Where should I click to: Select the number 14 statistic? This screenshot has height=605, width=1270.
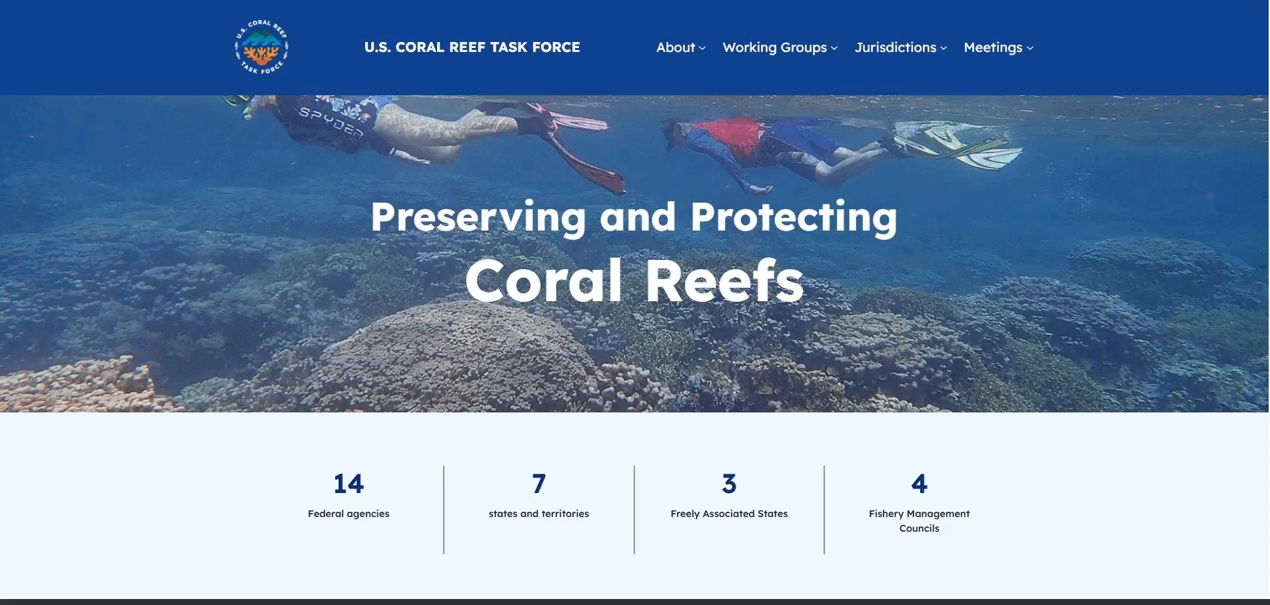(348, 484)
